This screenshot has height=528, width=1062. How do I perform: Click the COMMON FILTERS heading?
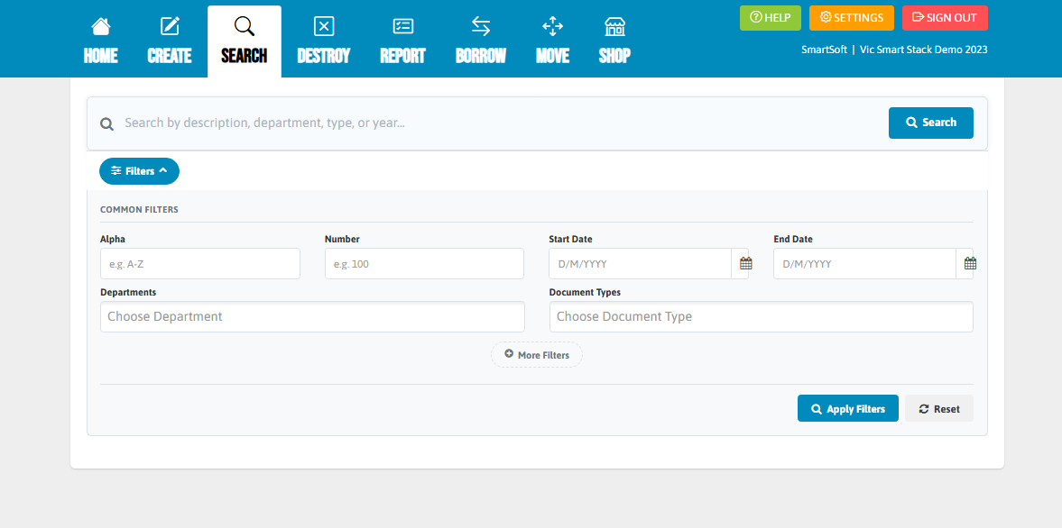(x=139, y=210)
